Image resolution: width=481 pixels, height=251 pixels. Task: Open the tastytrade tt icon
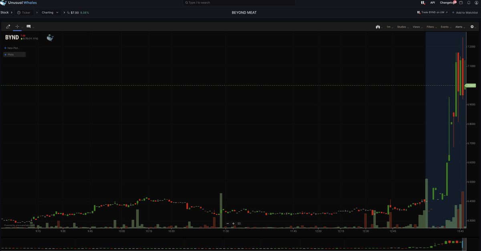(423, 3)
